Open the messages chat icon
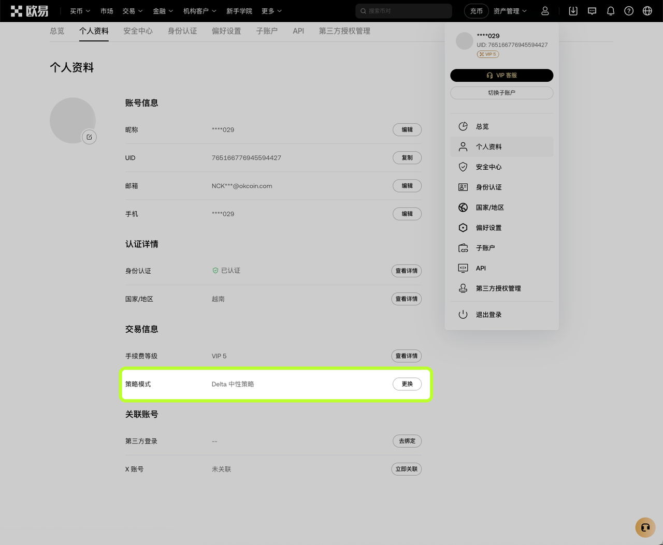 click(592, 11)
